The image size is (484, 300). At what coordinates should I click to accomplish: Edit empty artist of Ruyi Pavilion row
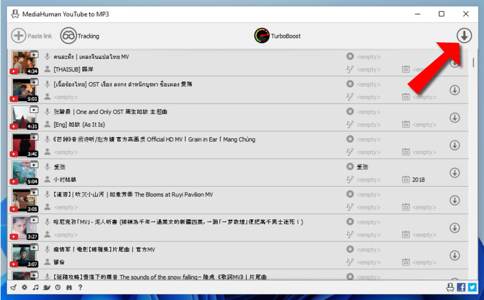65,207
